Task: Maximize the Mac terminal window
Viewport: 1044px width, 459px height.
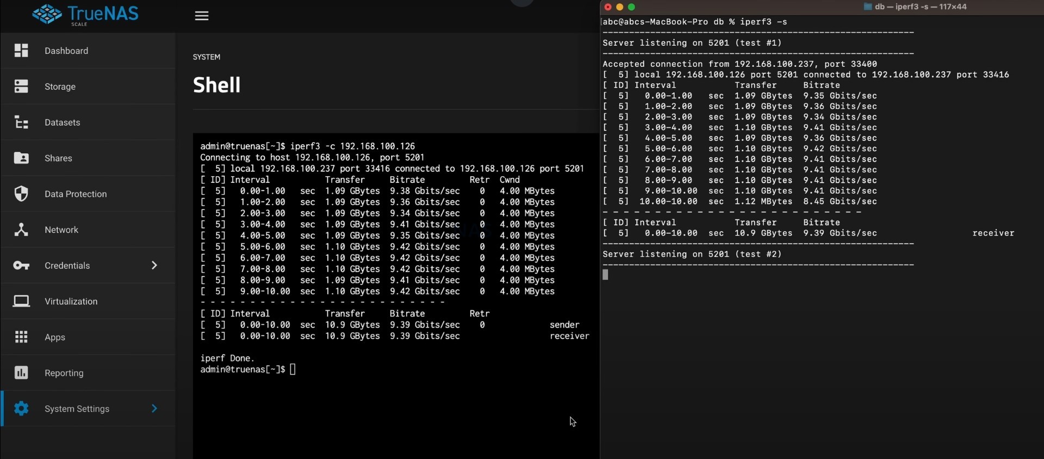Action: coord(631,7)
